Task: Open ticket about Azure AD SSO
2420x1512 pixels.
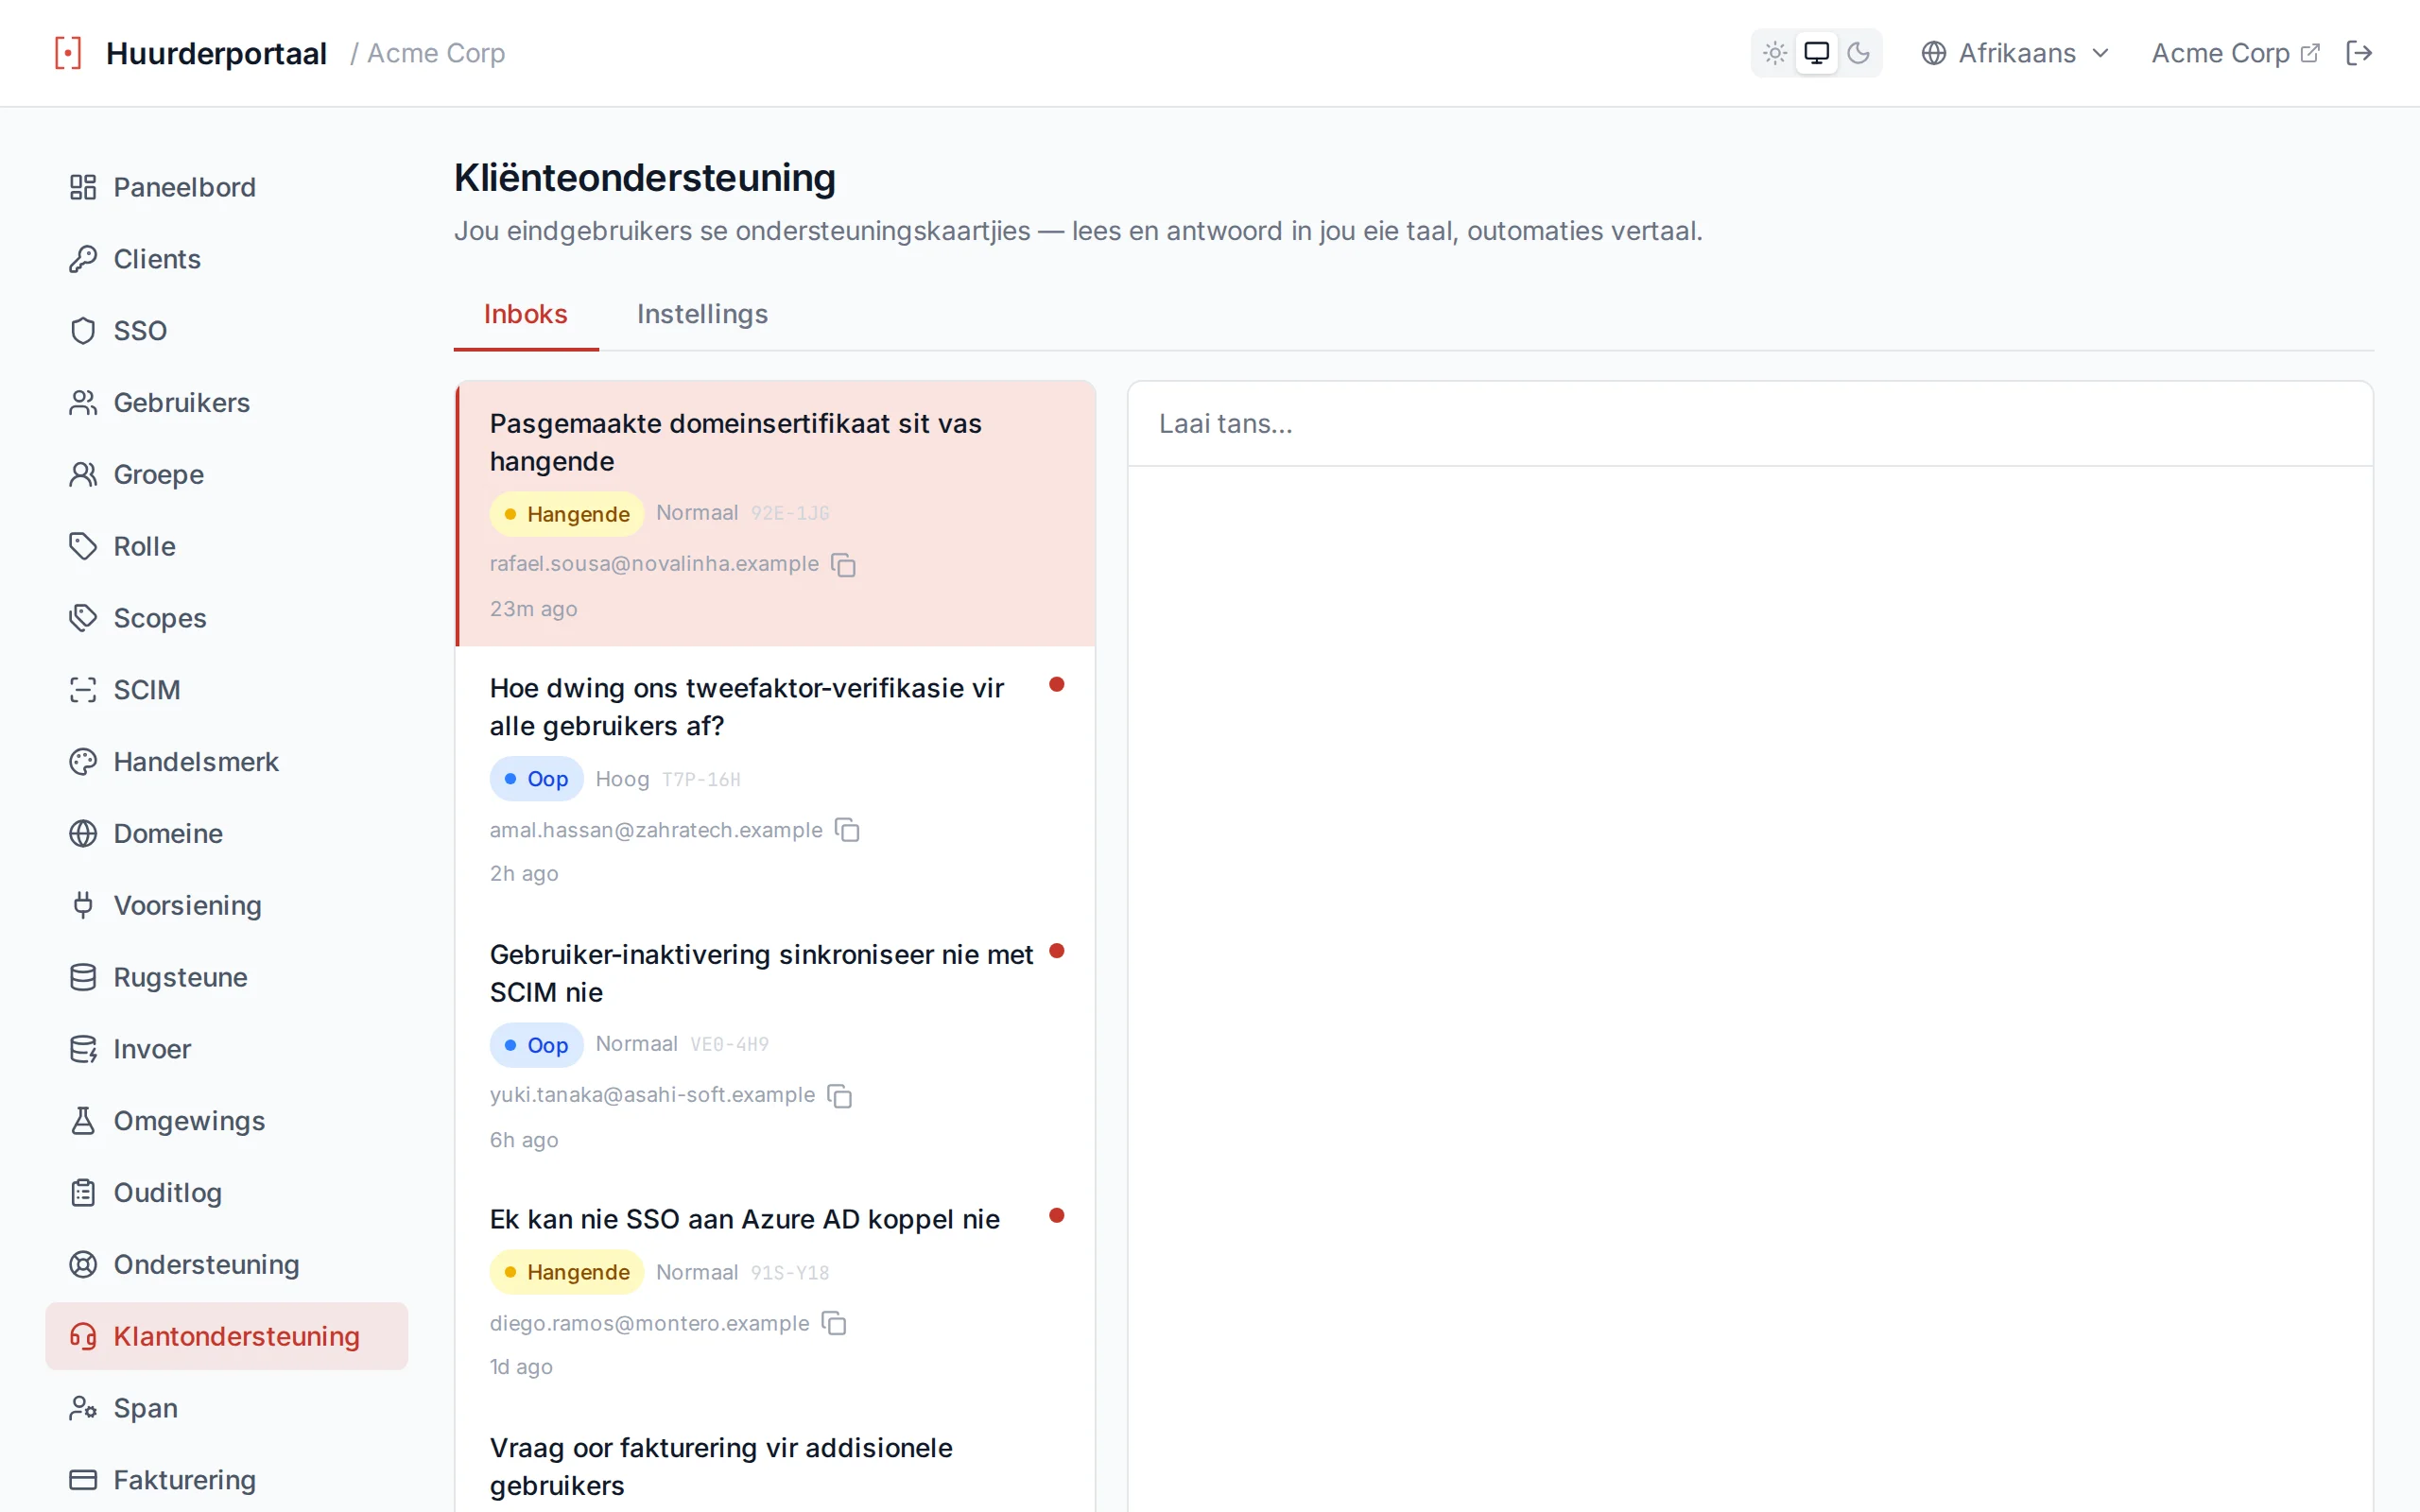Action: (775, 1291)
